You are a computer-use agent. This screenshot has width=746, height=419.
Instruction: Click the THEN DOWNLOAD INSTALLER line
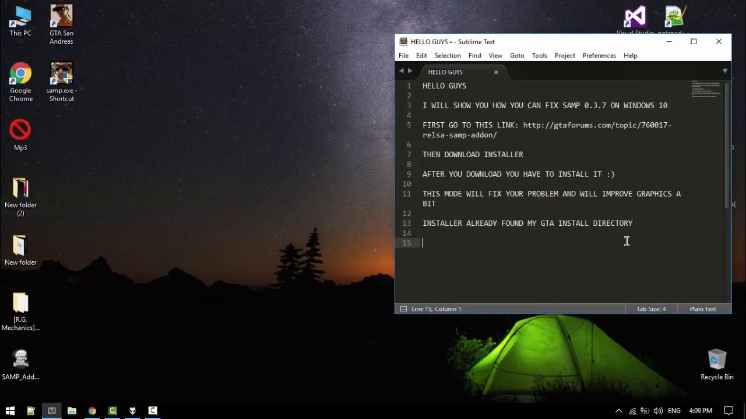473,154
